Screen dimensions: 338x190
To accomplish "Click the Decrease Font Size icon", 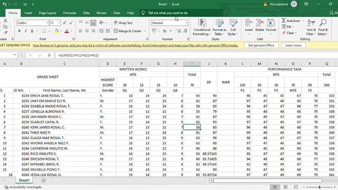I will (x=71, y=23).
